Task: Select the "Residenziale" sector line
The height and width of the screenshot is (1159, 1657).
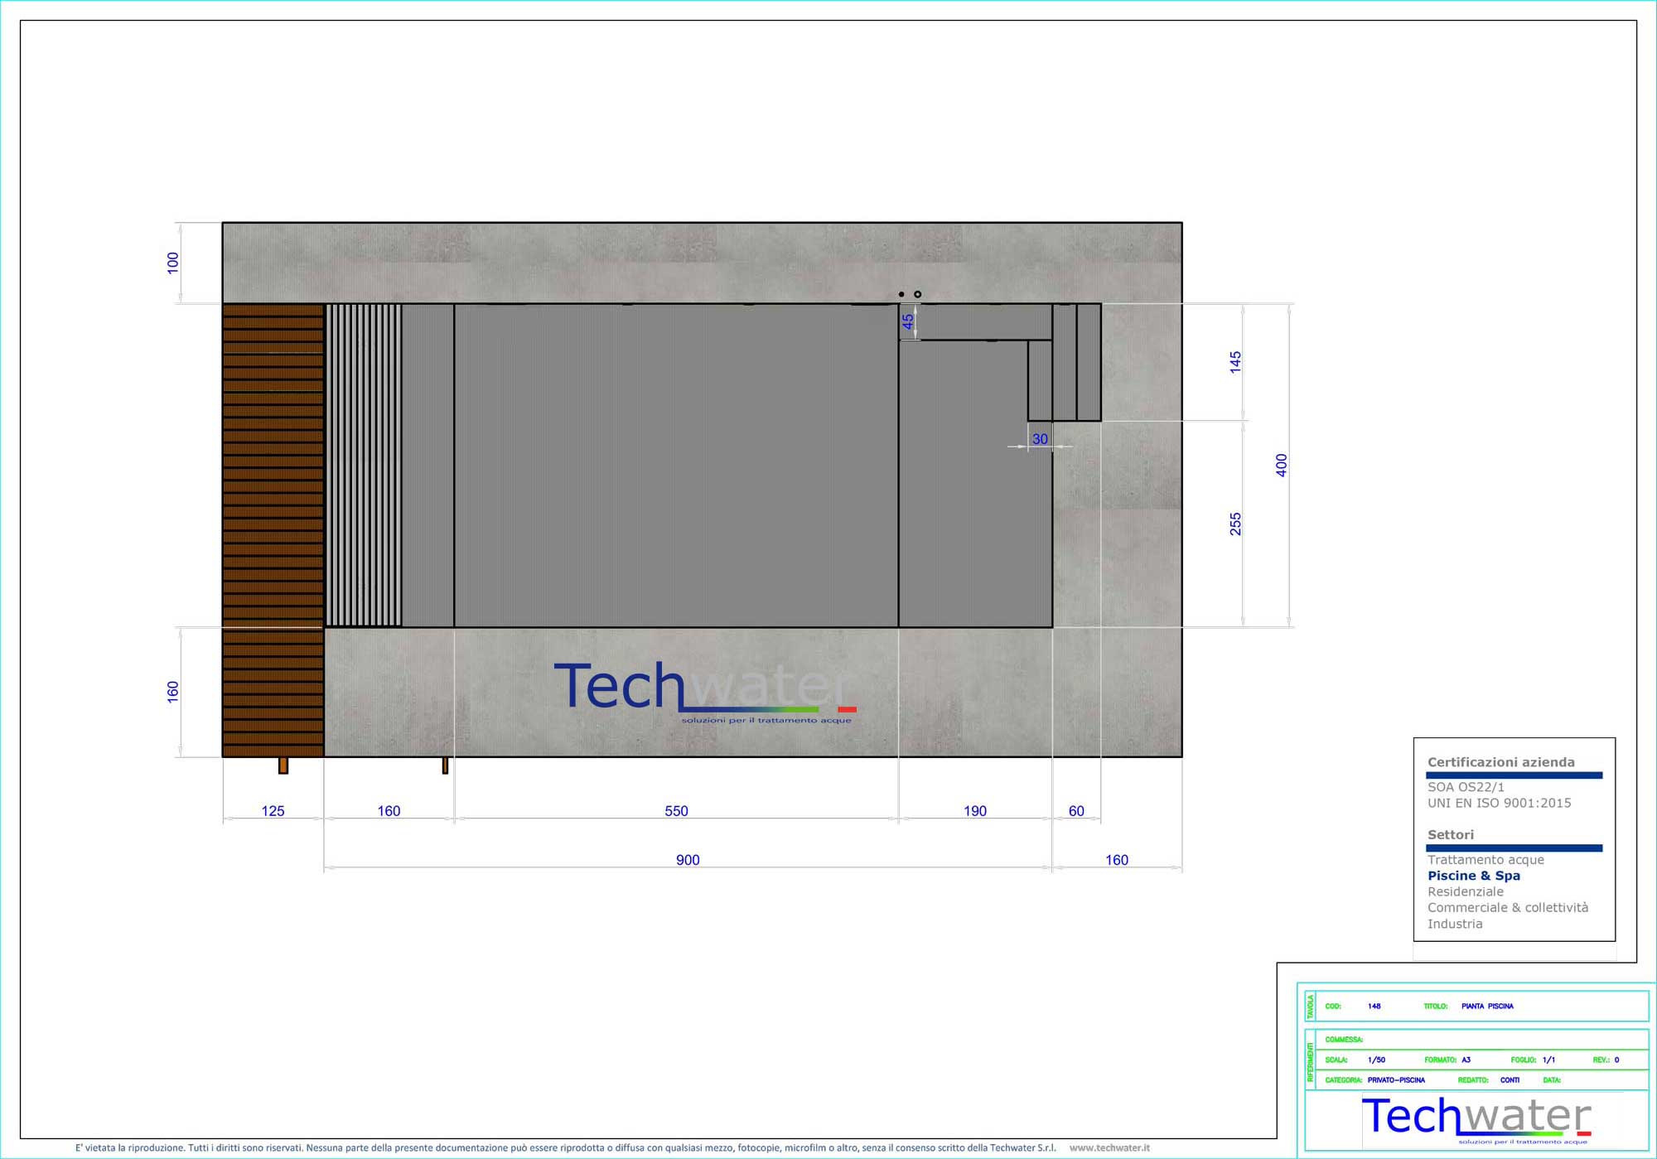Action: point(1465,891)
